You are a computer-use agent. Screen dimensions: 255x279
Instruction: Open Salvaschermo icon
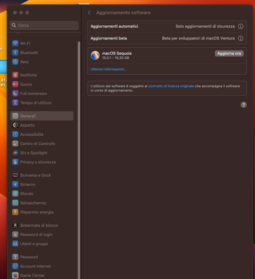[15, 203]
